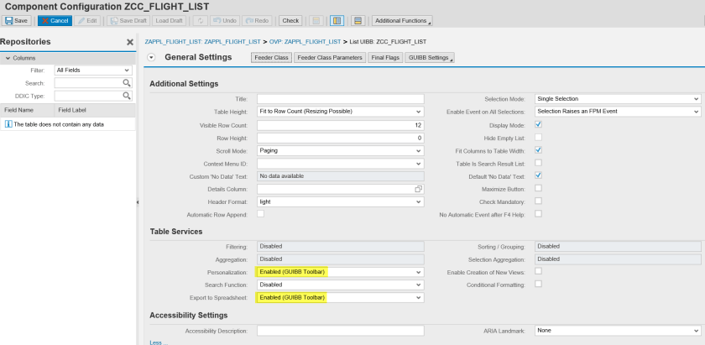Uncheck the Display Mode checkbox
The width and height of the screenshot is (705, 345).
539,124
